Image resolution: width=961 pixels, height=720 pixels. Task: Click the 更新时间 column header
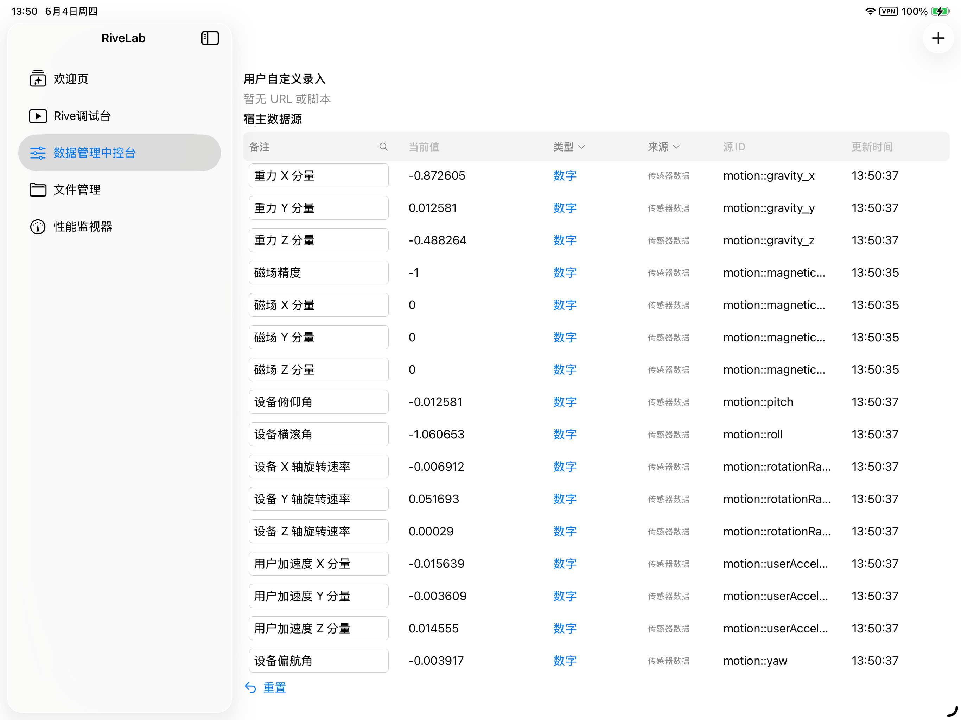[872, 147]
